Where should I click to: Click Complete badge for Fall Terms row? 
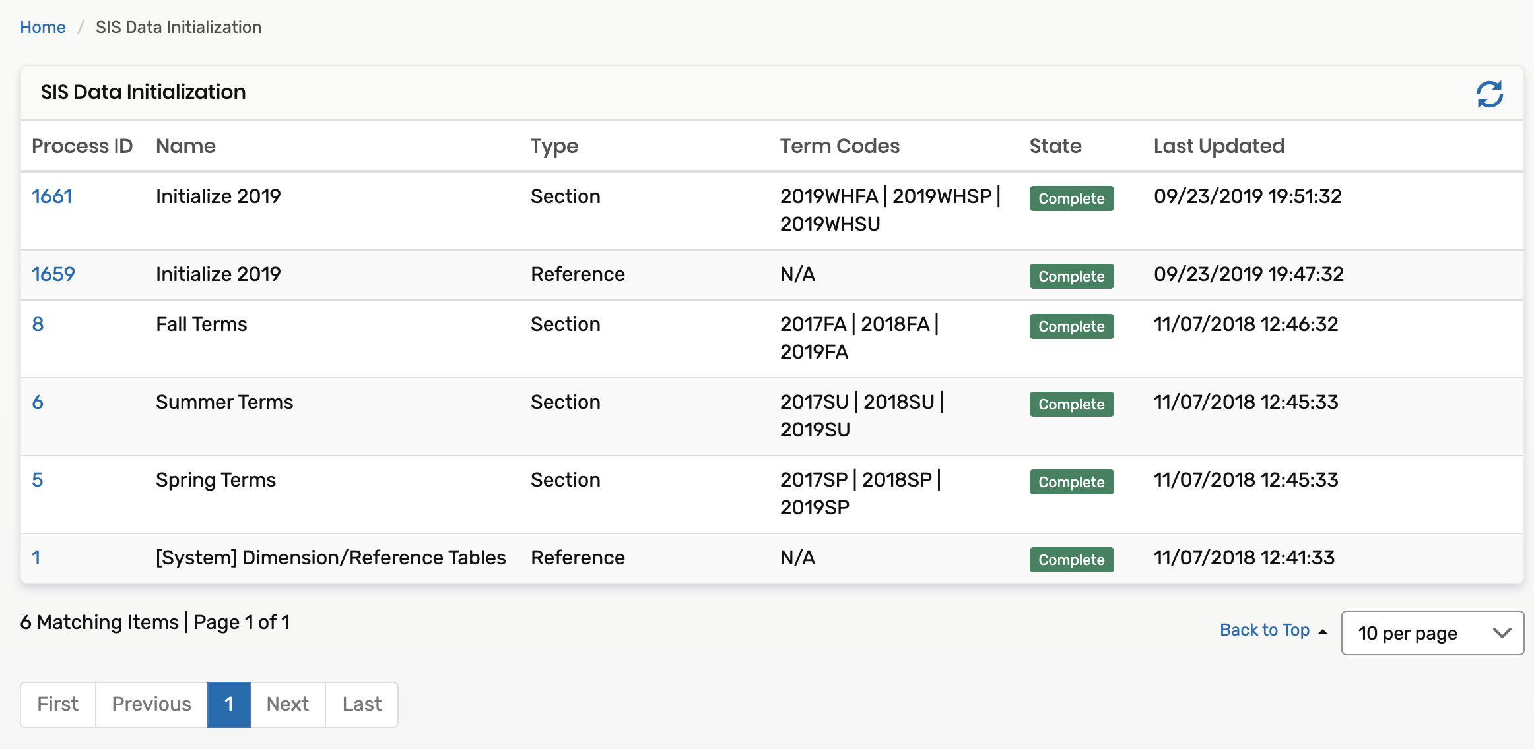1071,326
